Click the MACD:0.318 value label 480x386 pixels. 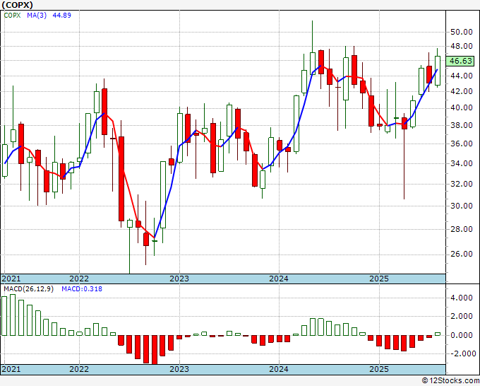pos(82,289)
